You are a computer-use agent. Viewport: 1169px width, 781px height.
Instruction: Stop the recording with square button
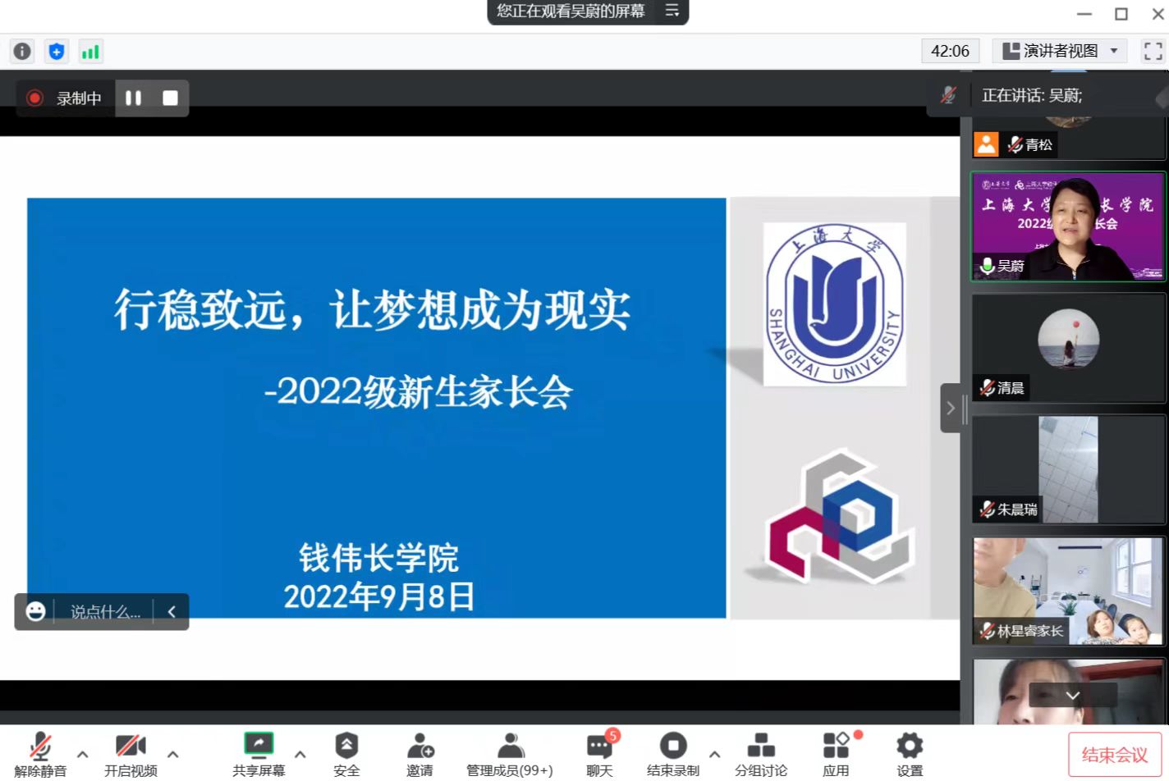coord(171,98)
